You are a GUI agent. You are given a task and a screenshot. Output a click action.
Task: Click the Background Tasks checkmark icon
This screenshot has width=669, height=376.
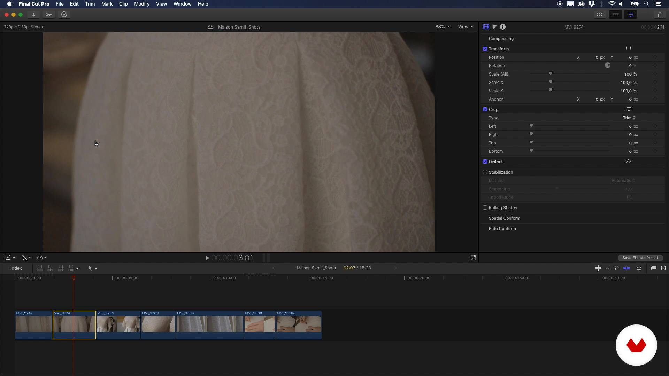[64, 15]
